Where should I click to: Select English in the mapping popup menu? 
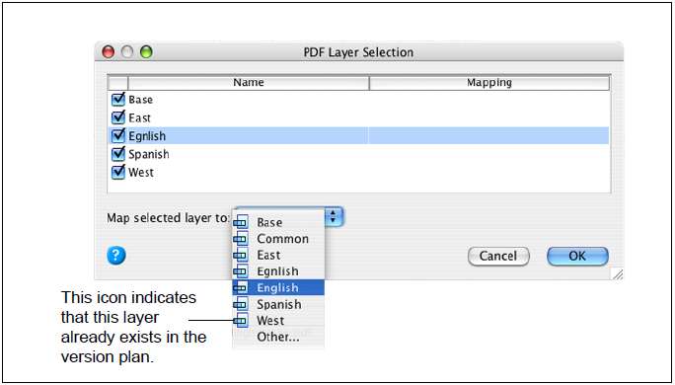tap(278, 287)
